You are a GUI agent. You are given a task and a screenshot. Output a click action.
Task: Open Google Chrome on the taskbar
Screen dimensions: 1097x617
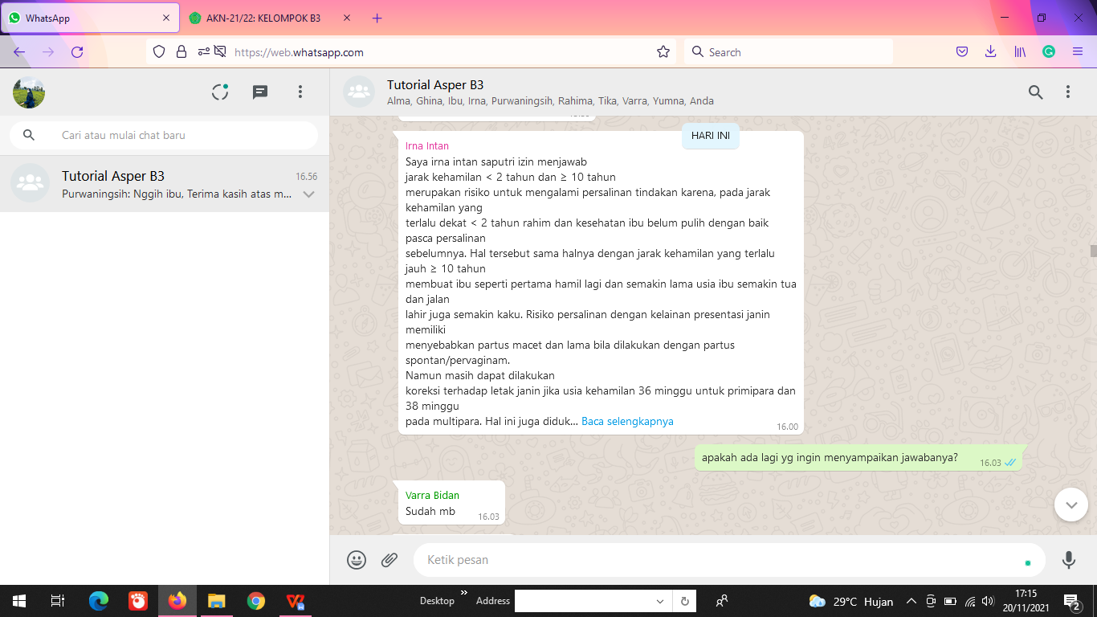click(x=256, y=601)
